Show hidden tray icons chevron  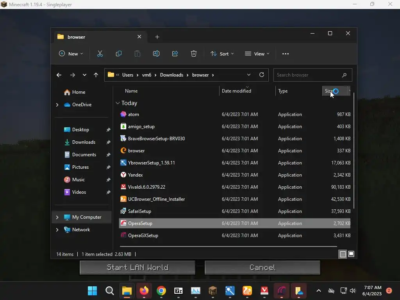319,291
